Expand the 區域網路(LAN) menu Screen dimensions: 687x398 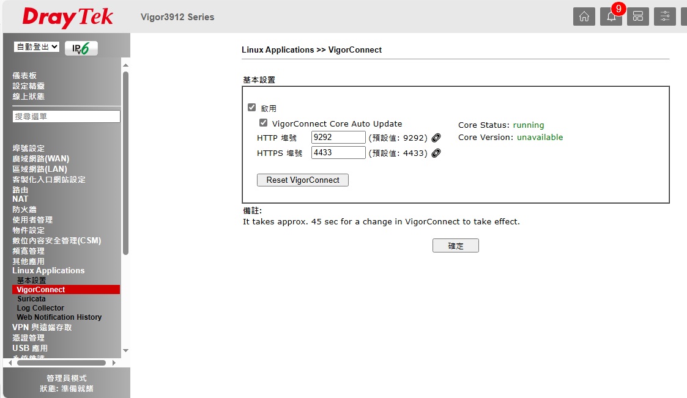click(x=40, y=169)
